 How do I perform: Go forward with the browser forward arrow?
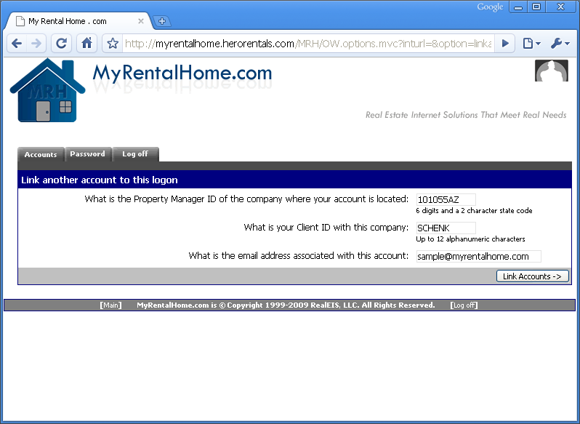(x=36, y=44)
